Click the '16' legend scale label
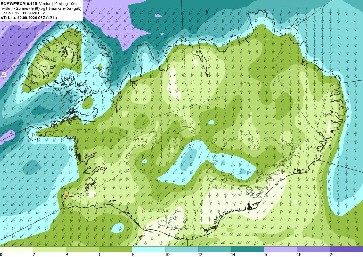This screenshot has height=257, width=363. click(x=266, y=254)
